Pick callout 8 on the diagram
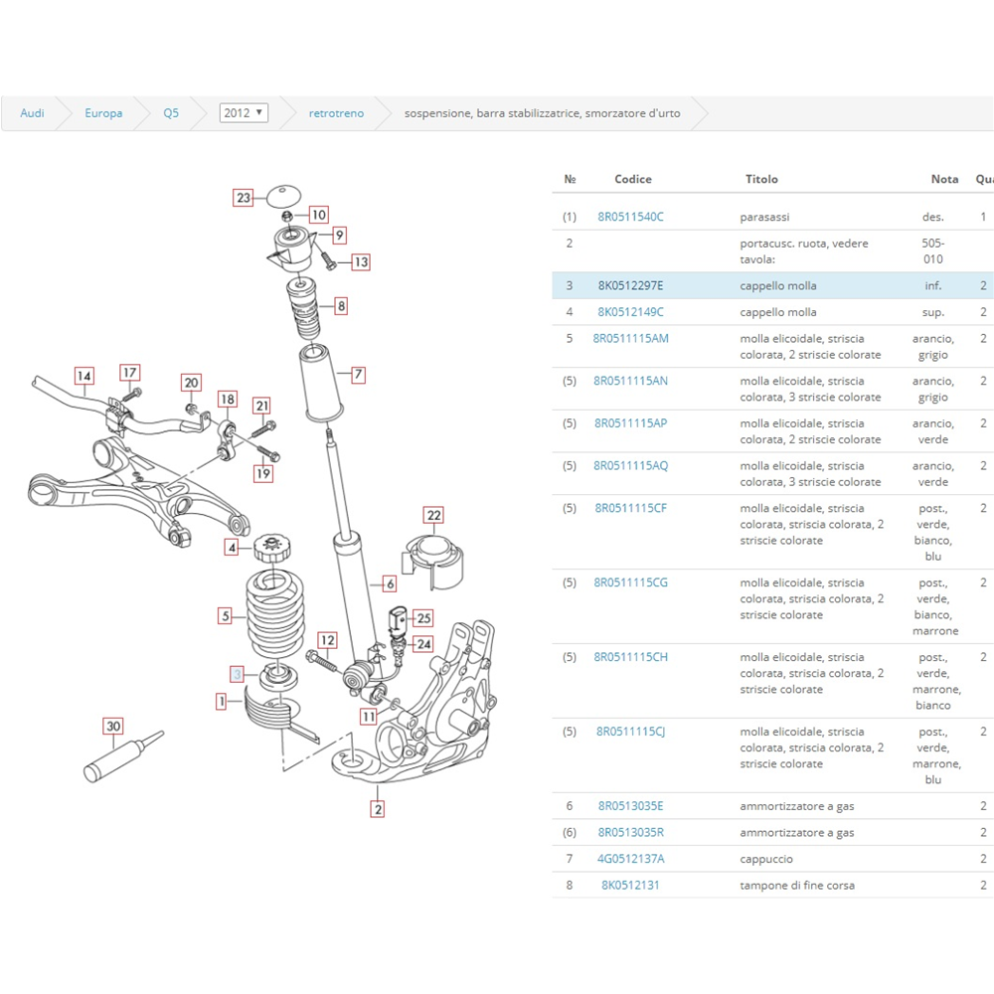Viewport: 994px width, 994px height. (x=341, y=306)
